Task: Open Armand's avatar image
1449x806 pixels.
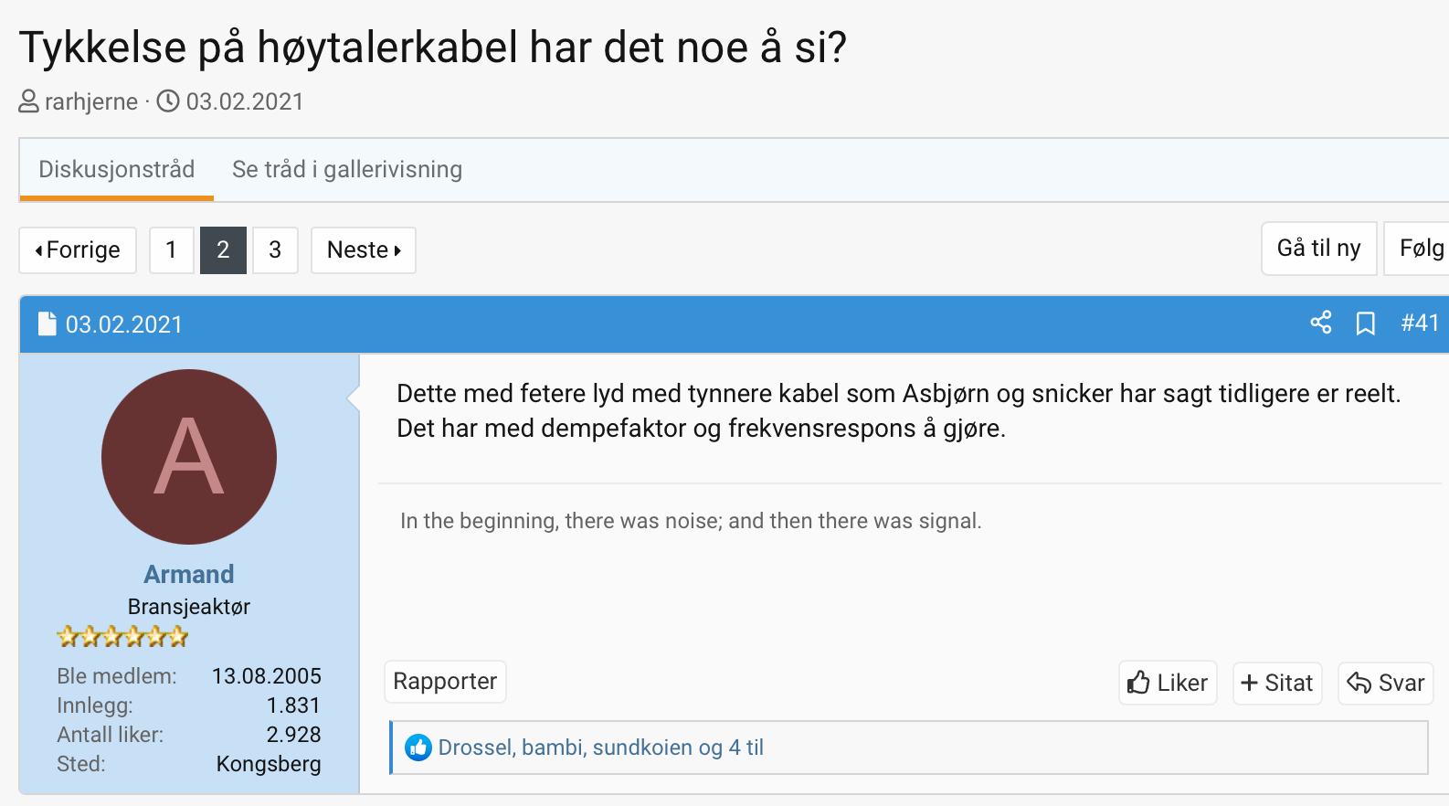Action: click(x=189, y=457)
